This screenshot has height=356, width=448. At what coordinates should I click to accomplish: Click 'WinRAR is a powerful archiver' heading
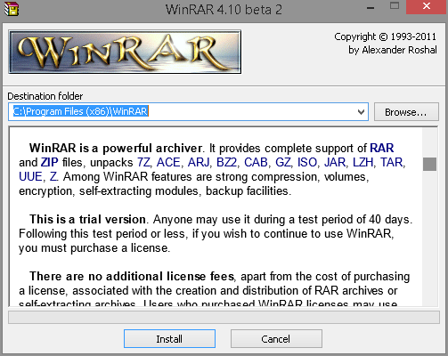click(116, 148)
